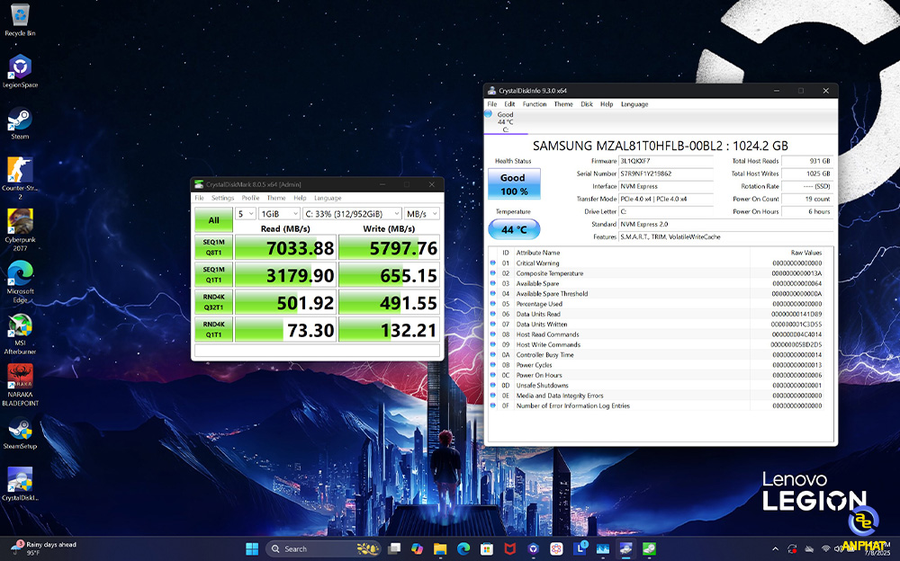
Task: Click the 44 °C temperature button
Action: coord(514,229)
